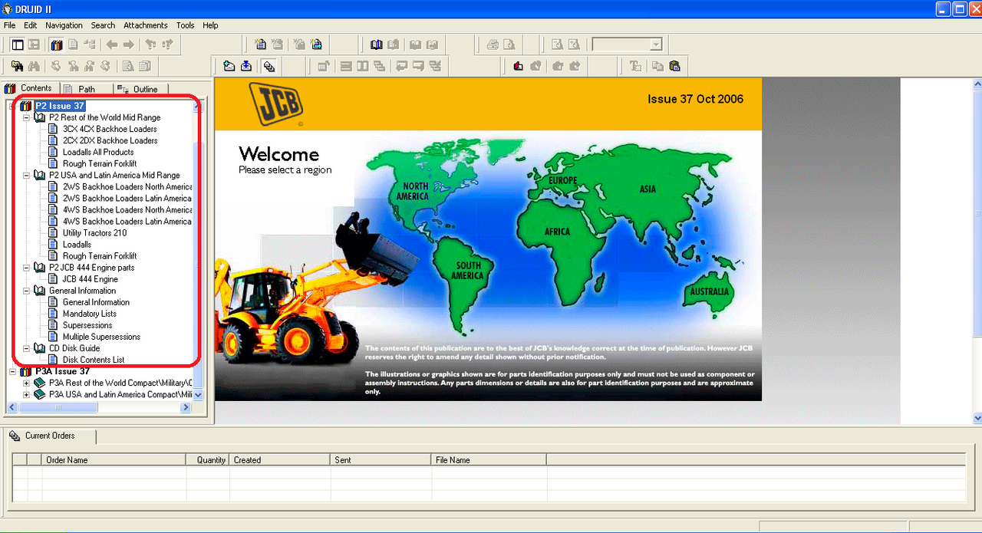The image size is (982, 533).
Task: Click the paste clipboard icon
Action: (674, 66)
